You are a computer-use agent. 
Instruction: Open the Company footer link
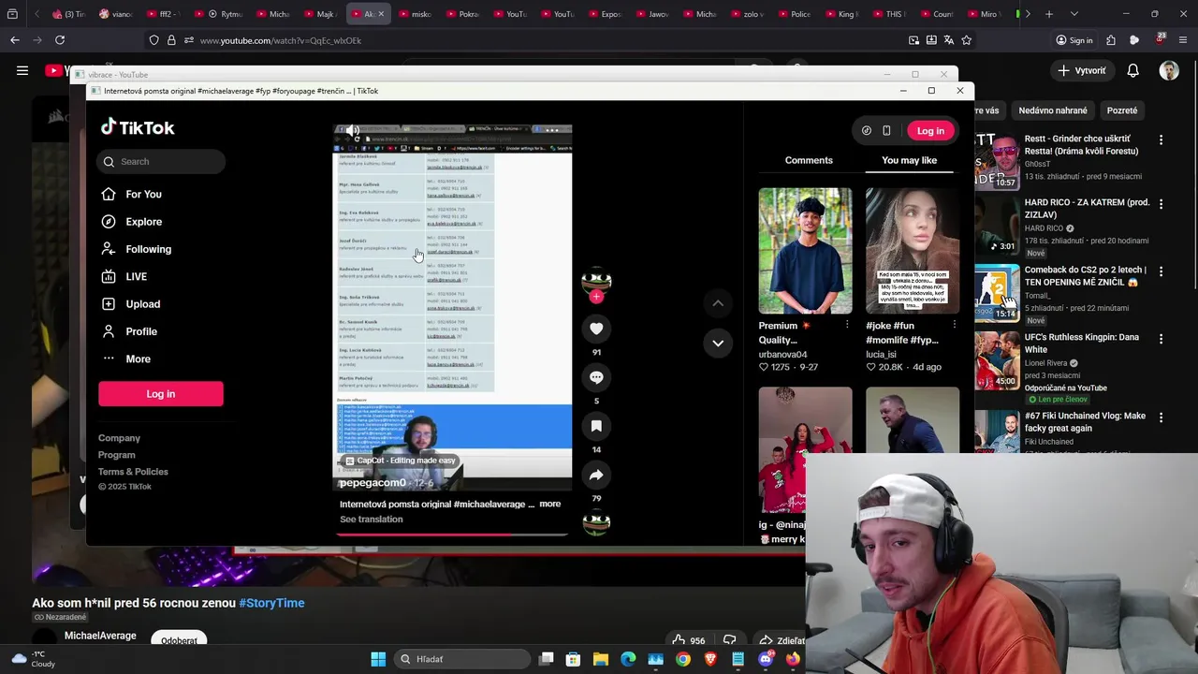(x=119, y=438)
